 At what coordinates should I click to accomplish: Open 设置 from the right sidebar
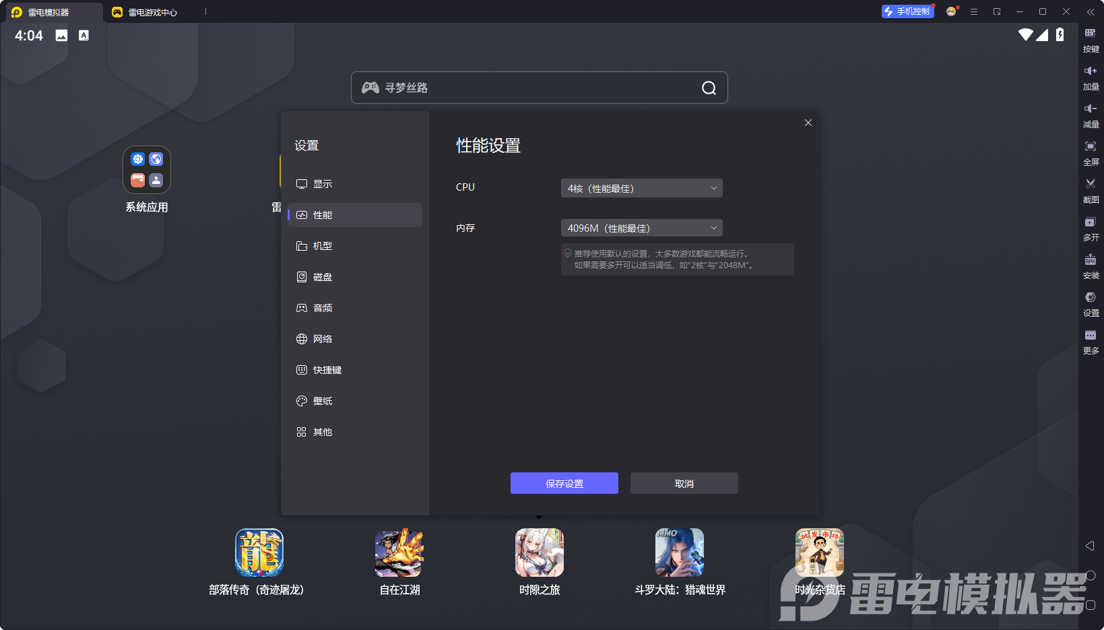[1091, 305]
